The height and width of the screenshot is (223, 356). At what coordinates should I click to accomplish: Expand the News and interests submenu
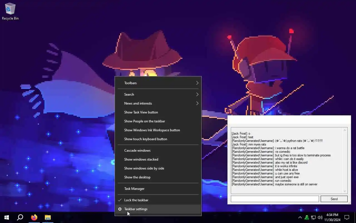158,103
